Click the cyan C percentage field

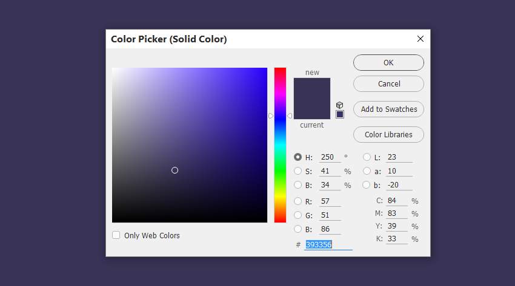coord(397,201)
